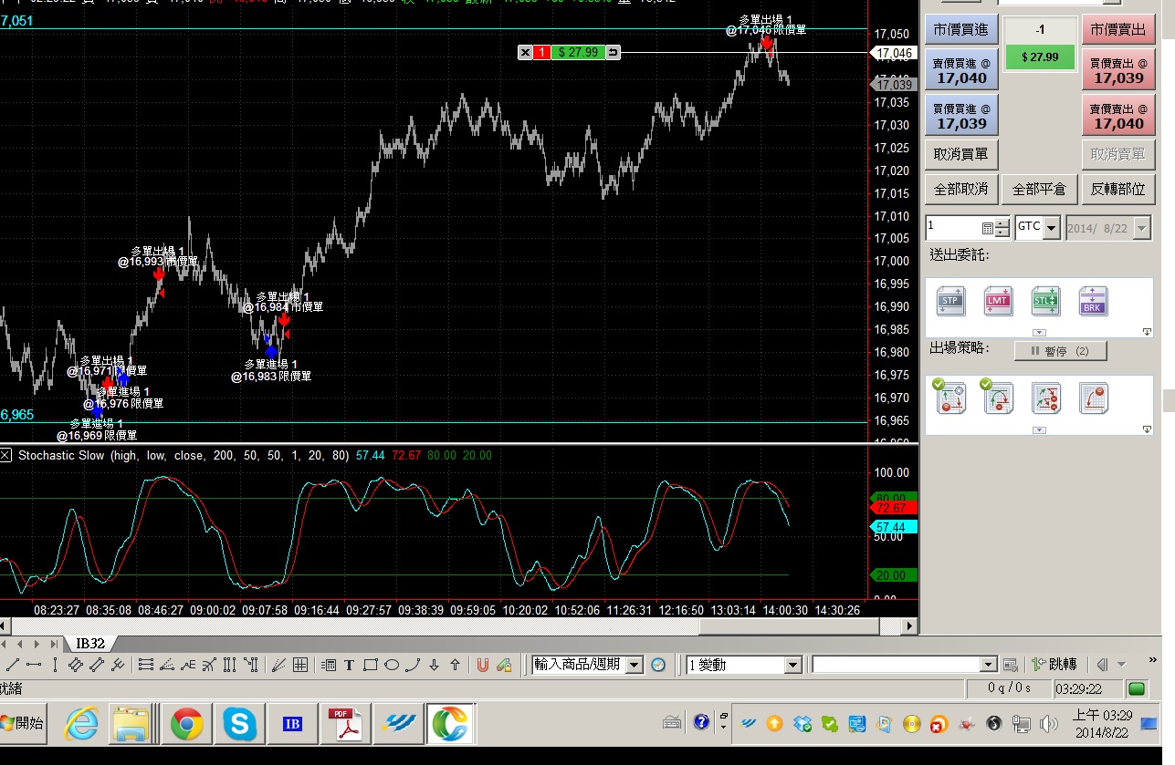Open the symbol/period input dropdown

(635, 665)
